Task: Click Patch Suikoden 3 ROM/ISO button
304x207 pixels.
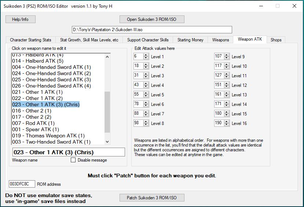Action: click(152, 198)
